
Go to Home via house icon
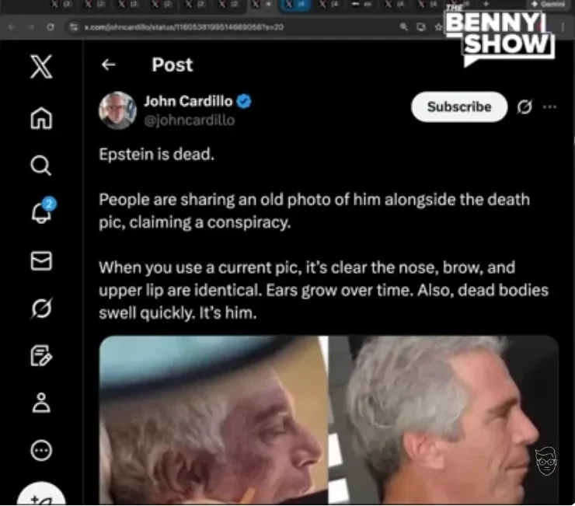click(x=41, y=118)
